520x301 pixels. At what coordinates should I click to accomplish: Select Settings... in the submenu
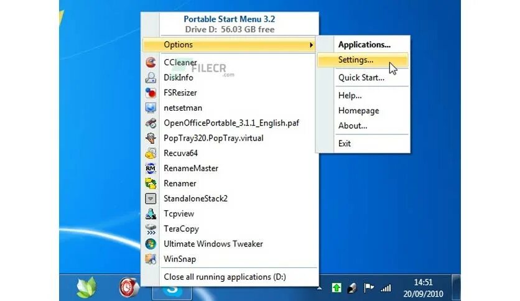click(363, 60)
